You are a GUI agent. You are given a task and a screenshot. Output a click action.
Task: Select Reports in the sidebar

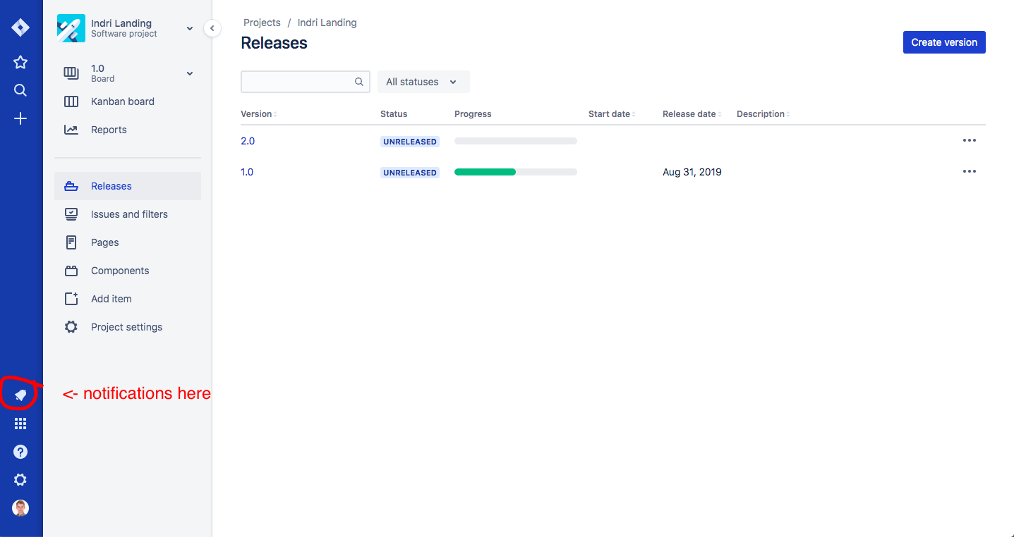(128, 130)
